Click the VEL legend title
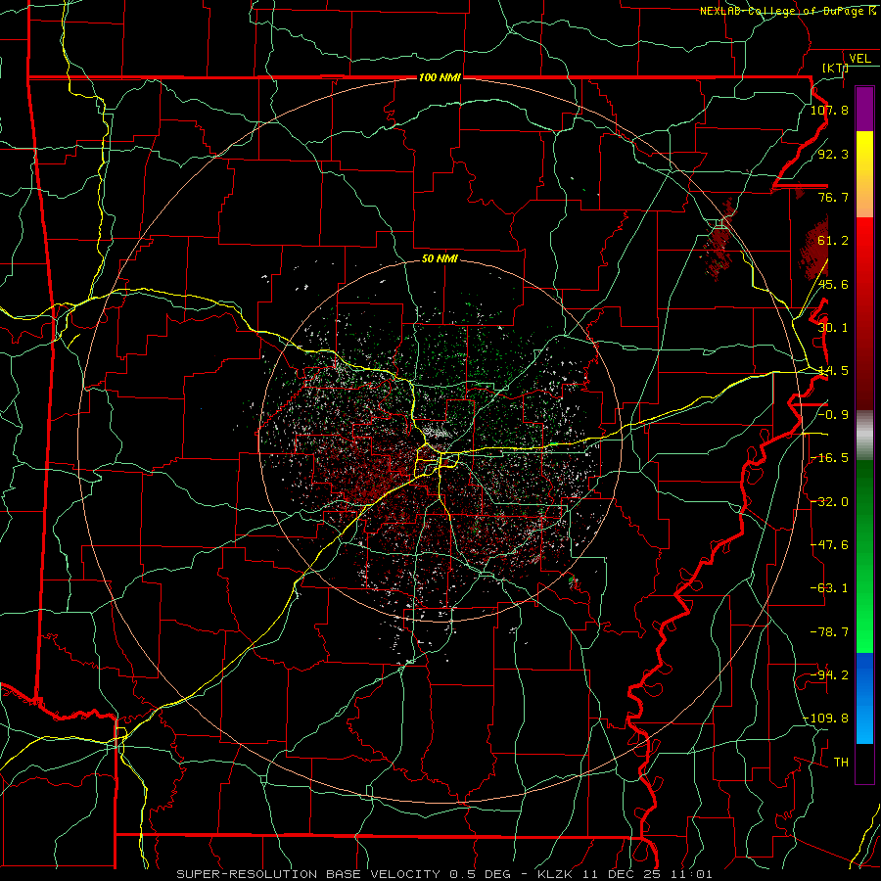881x881 pixels. tap(859, 59)
